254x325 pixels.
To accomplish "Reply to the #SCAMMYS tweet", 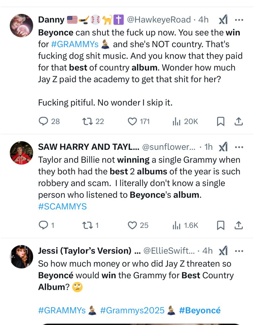I will pyautogui.click(x=44, y=225).
